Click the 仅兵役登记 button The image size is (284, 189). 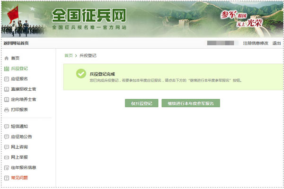click(142, 103)
